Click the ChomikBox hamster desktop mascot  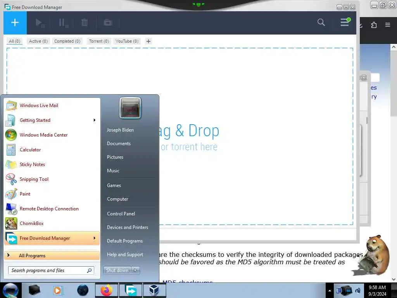[x=372, y=255]
